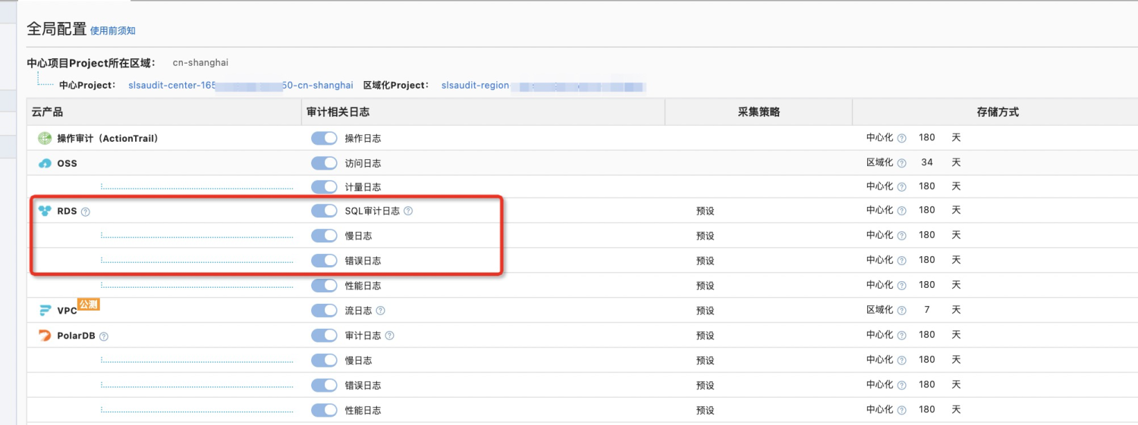Click the ActionTrail product icon
The image size is (1138, 425).
coord(45,138)
